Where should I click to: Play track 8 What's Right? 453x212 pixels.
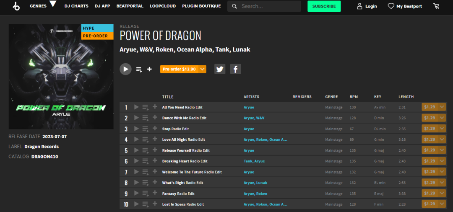(x=136, y=183)
